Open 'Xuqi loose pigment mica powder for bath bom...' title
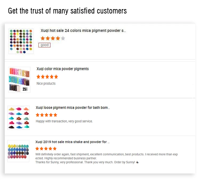The image size is (200, 185). tap(73, 108)
